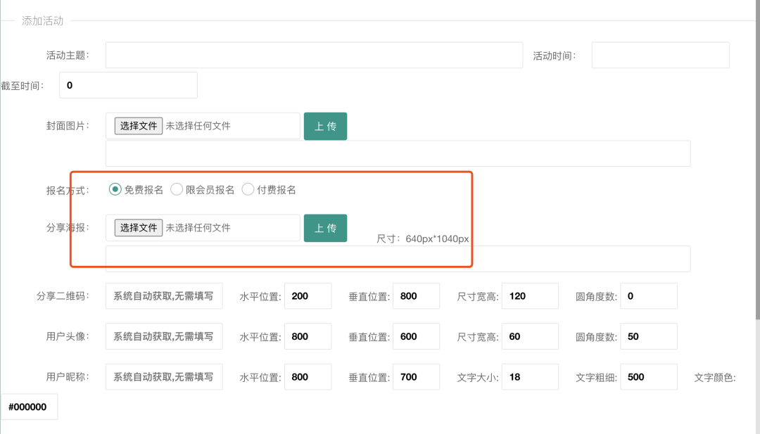Click 用户昵称 文字大小 field showing 18
760x434 pixels.
click(x=530, y=377)
